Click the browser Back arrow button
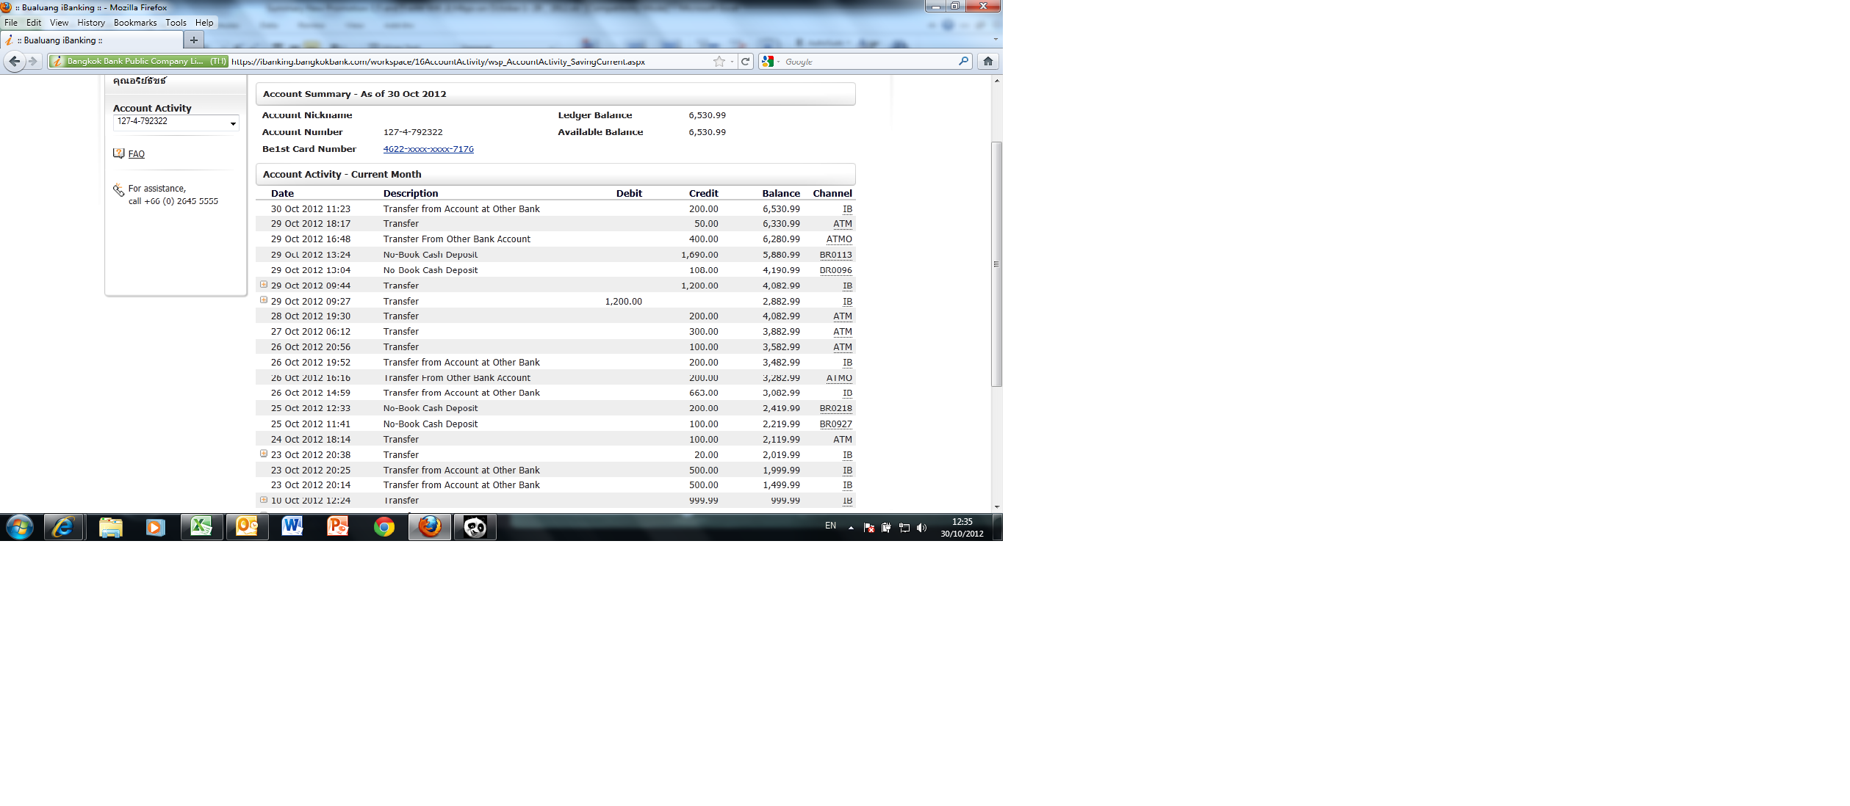 14,62
